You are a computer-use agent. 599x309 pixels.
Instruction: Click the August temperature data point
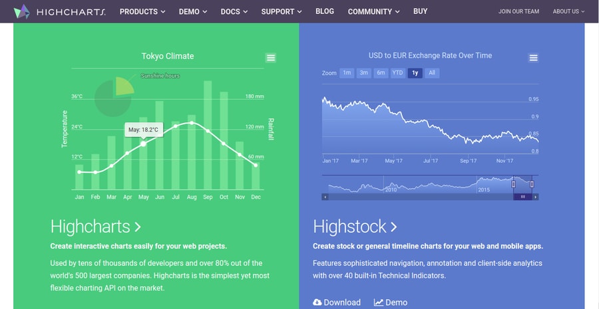pos(192,123)
